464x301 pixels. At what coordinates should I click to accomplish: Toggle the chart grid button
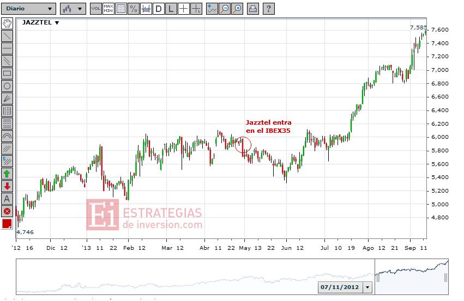pos(120,9)
